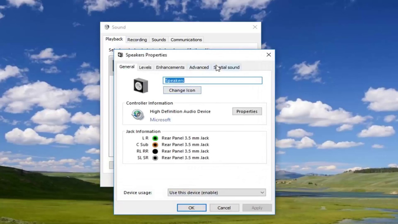This screenshot has width=398, height=224.
Task: Click the Apply button
Action: pos(257,208)
